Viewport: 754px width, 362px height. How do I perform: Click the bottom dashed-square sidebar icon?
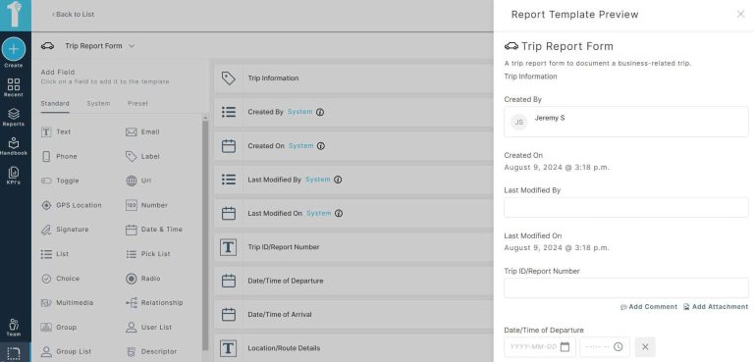click(14, 353)
